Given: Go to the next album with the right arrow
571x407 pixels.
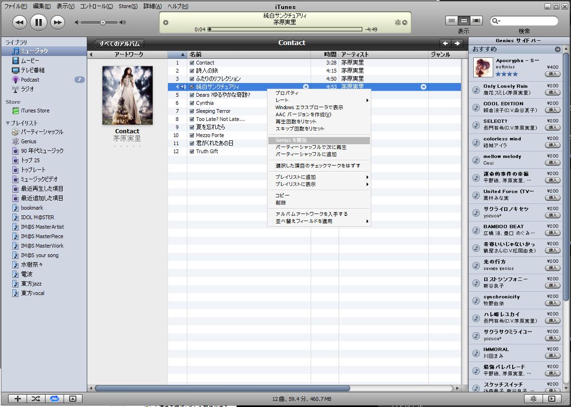Looking at the screenshot, I should (457, 43).
